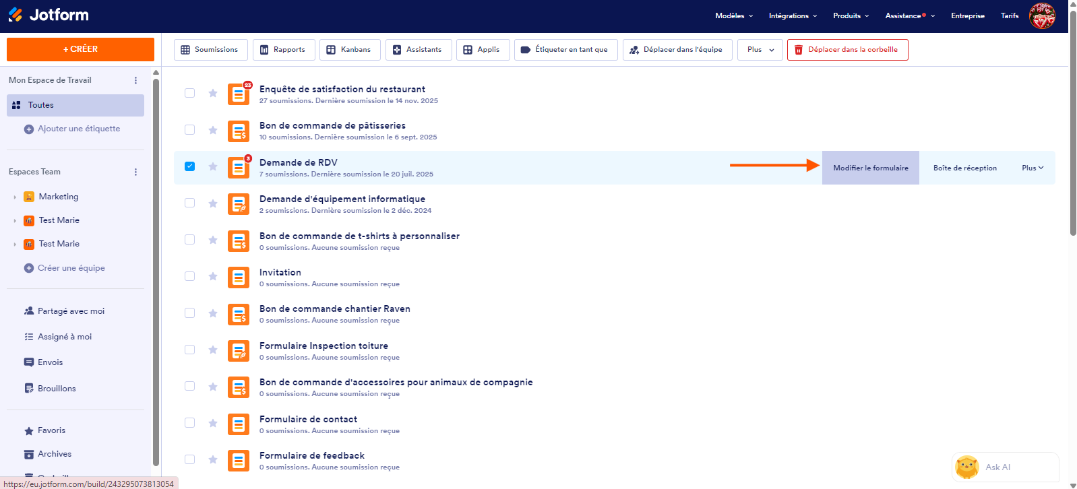Check the Bon de commande chantier Raven checkbox
The width and height of the screenshot is (1077, 489).
tap(189, 313)
